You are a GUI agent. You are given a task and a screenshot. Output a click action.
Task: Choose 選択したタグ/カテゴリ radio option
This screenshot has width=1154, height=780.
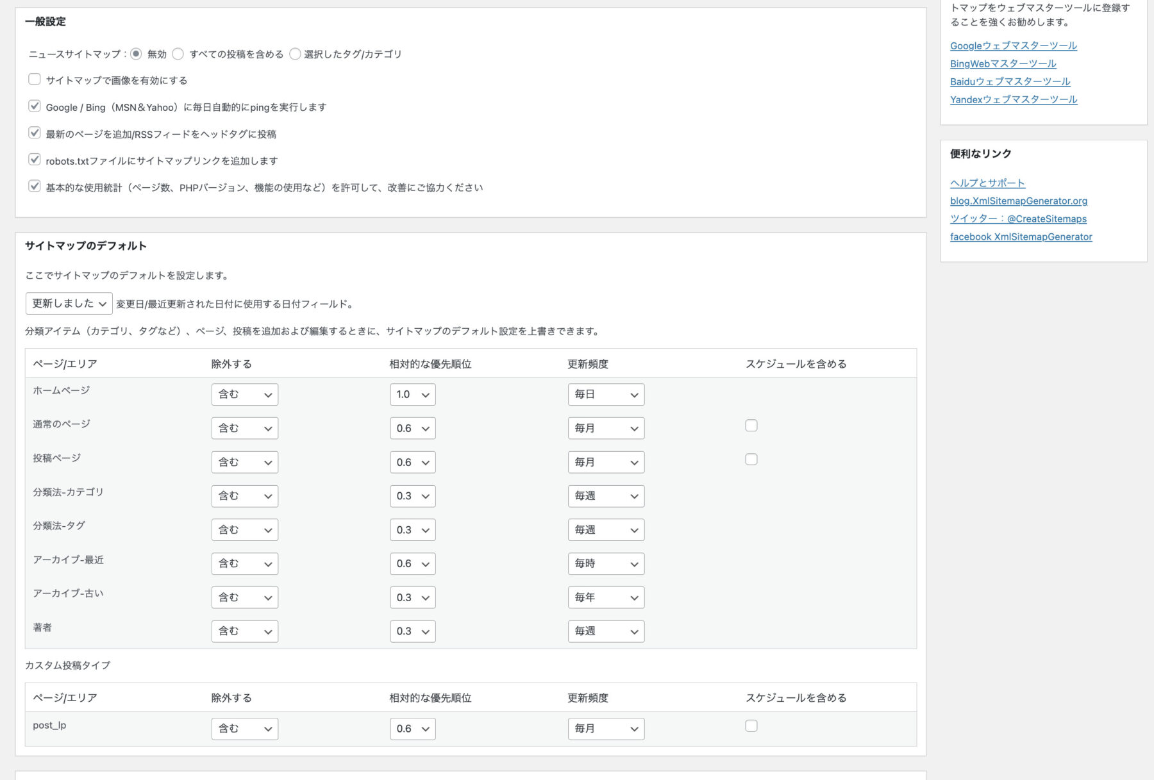(295, 54)
